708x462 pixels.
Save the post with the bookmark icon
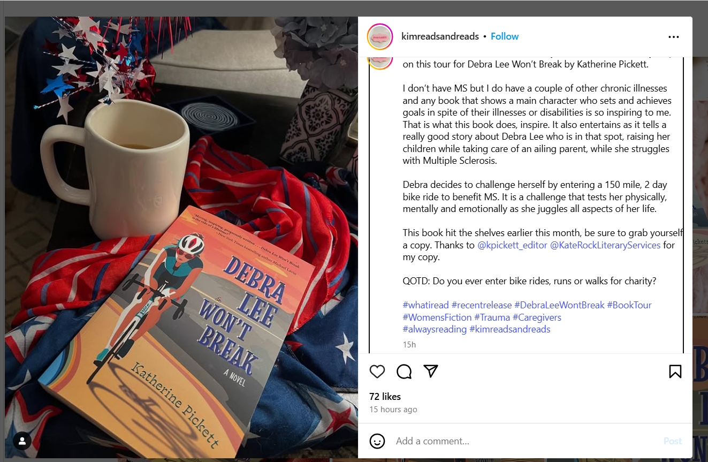pos(675,372)
